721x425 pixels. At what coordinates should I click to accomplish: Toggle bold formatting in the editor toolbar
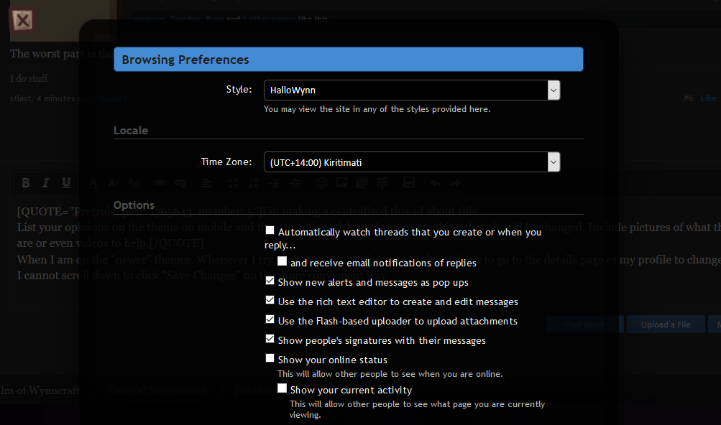[x=26, y=183]
